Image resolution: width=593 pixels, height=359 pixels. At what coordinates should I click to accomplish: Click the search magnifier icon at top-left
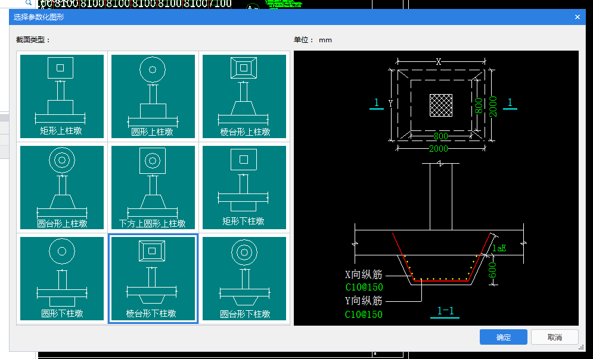(28, 3)
